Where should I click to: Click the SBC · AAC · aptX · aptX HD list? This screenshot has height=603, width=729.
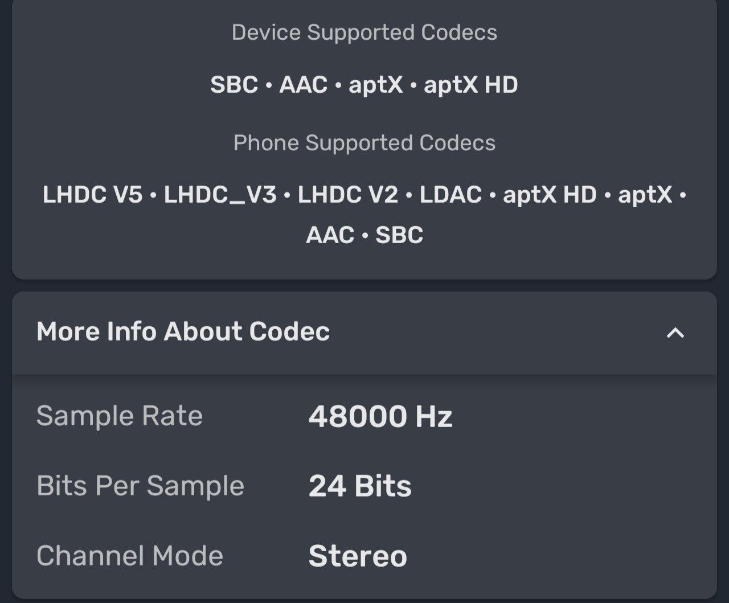click(364, 85)
